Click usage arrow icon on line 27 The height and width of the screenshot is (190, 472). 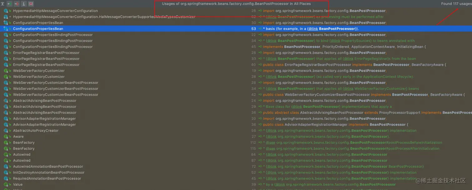pos(260,136)
